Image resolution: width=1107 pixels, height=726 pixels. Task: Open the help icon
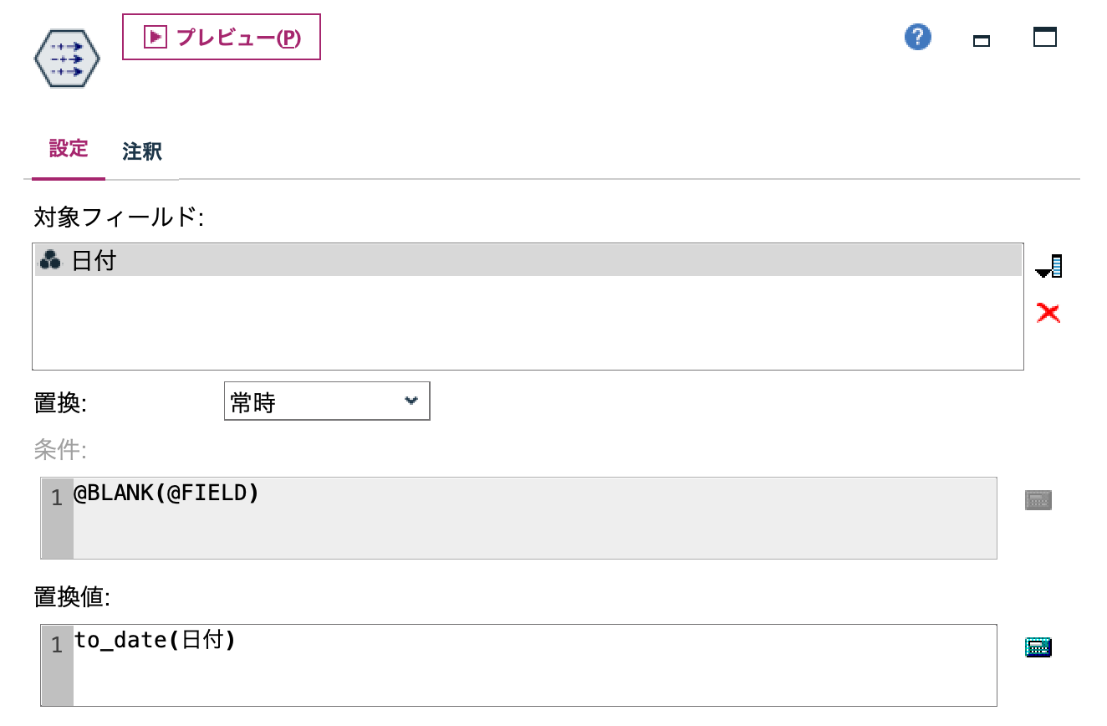click(917, 37)
